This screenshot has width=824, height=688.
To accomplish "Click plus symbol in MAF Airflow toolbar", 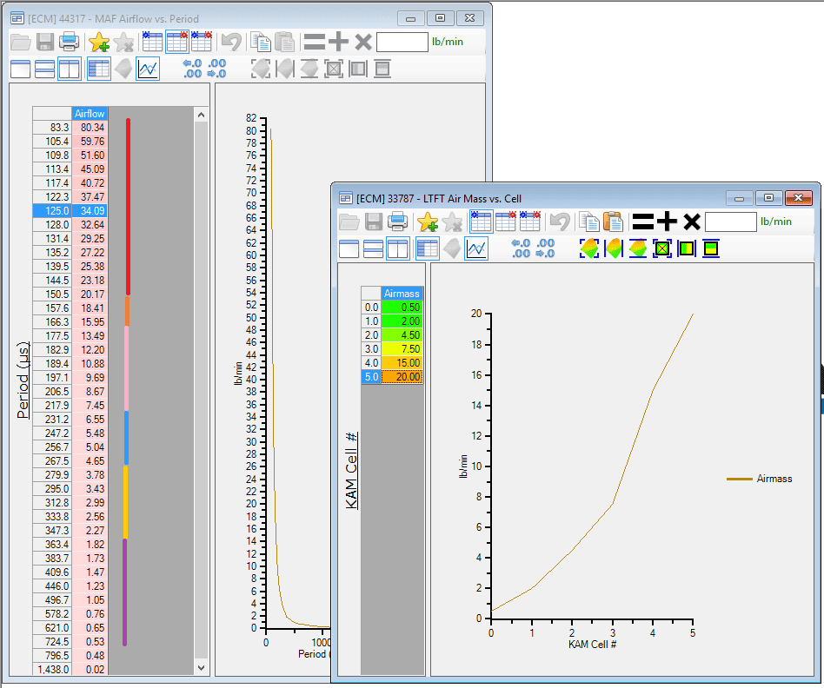I will (x=338, y=42).
